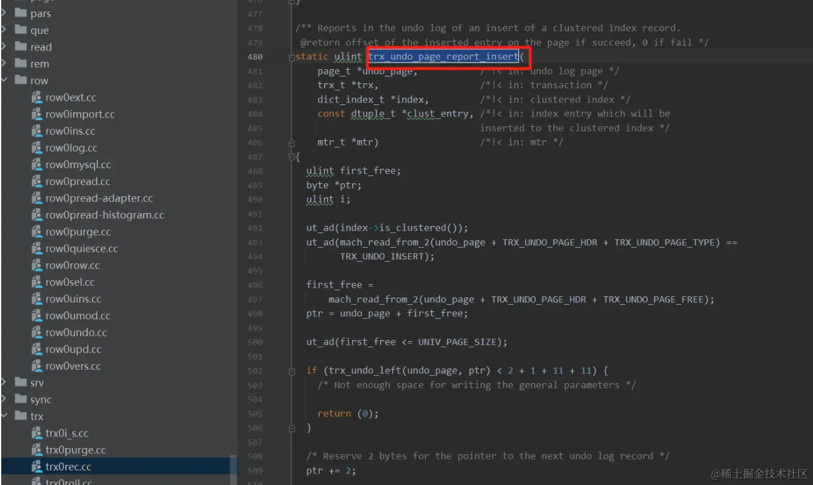Viewport: 813px width, 485px height.
Task: Open row0ins.cc file
Action: coord(70,131)
